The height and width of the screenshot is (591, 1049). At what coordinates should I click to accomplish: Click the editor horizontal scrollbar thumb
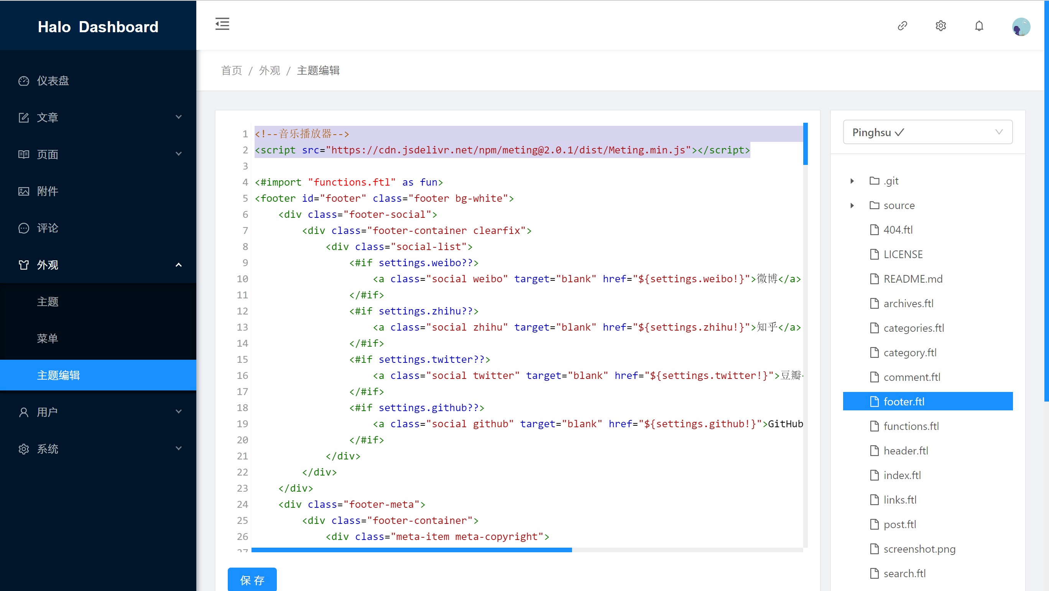click(412, 550)
